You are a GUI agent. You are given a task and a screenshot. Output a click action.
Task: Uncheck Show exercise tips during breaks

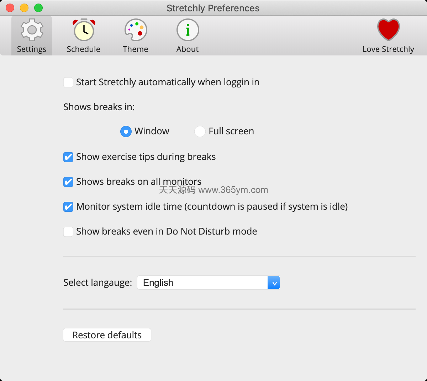click(x=68, y=157)
